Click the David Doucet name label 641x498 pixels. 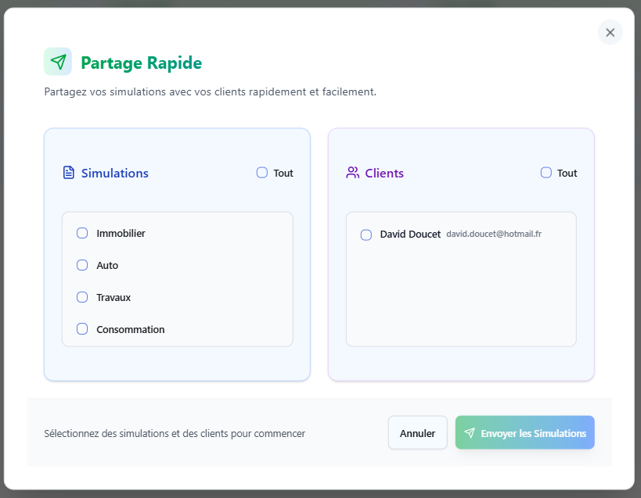pyautogui.click(x=410, y=235)
